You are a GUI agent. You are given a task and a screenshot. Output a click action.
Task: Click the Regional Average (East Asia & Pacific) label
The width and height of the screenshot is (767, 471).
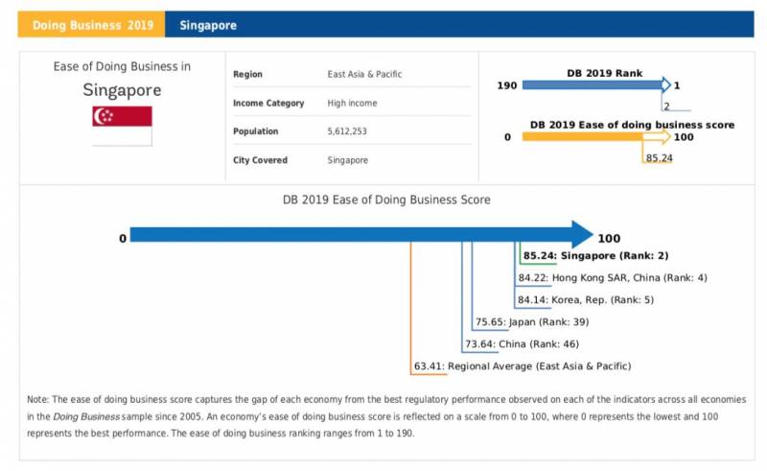coord(523,365)
